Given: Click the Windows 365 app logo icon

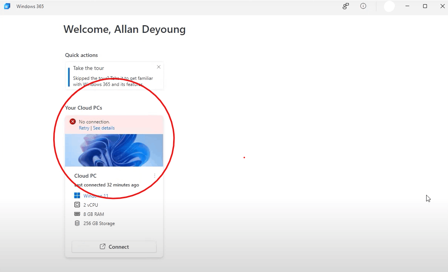Looking at the screenshot, I should click(x=7, y=6).
